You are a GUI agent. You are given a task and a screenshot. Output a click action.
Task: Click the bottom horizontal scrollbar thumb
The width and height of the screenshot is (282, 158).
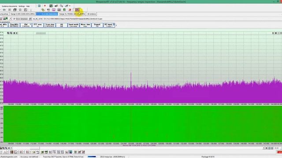tap(34, 148)
